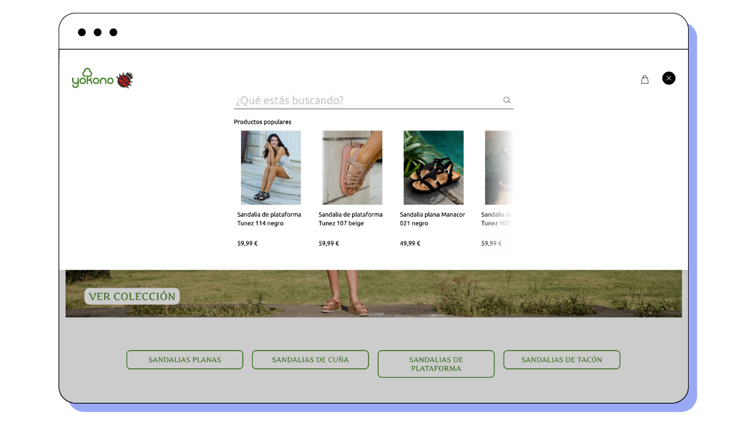756x425 pixels.
Task: Click the magnifying glass search icon
Action: (x=507, y=100)
